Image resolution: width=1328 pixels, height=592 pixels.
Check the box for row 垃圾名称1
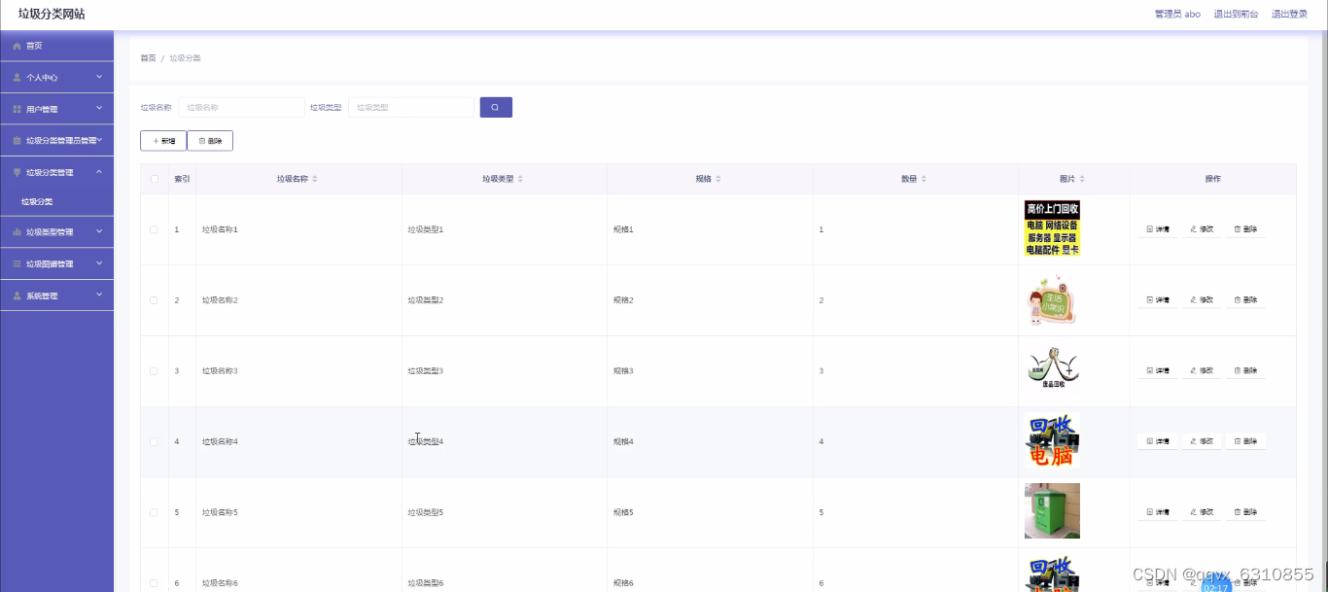154,229
